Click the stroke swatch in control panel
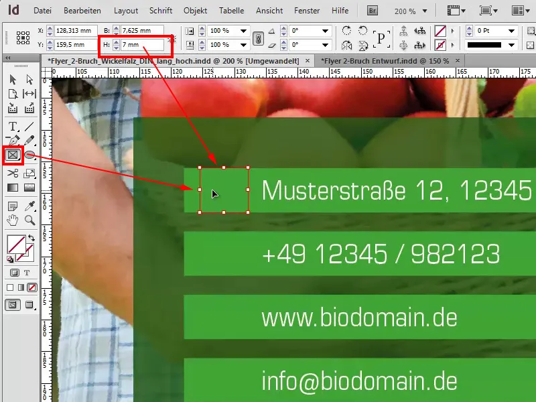Screen dimensions: 536x402 tap(440, 45)
